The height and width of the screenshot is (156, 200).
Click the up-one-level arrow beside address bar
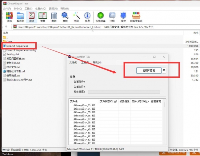[x=6, y=27]
